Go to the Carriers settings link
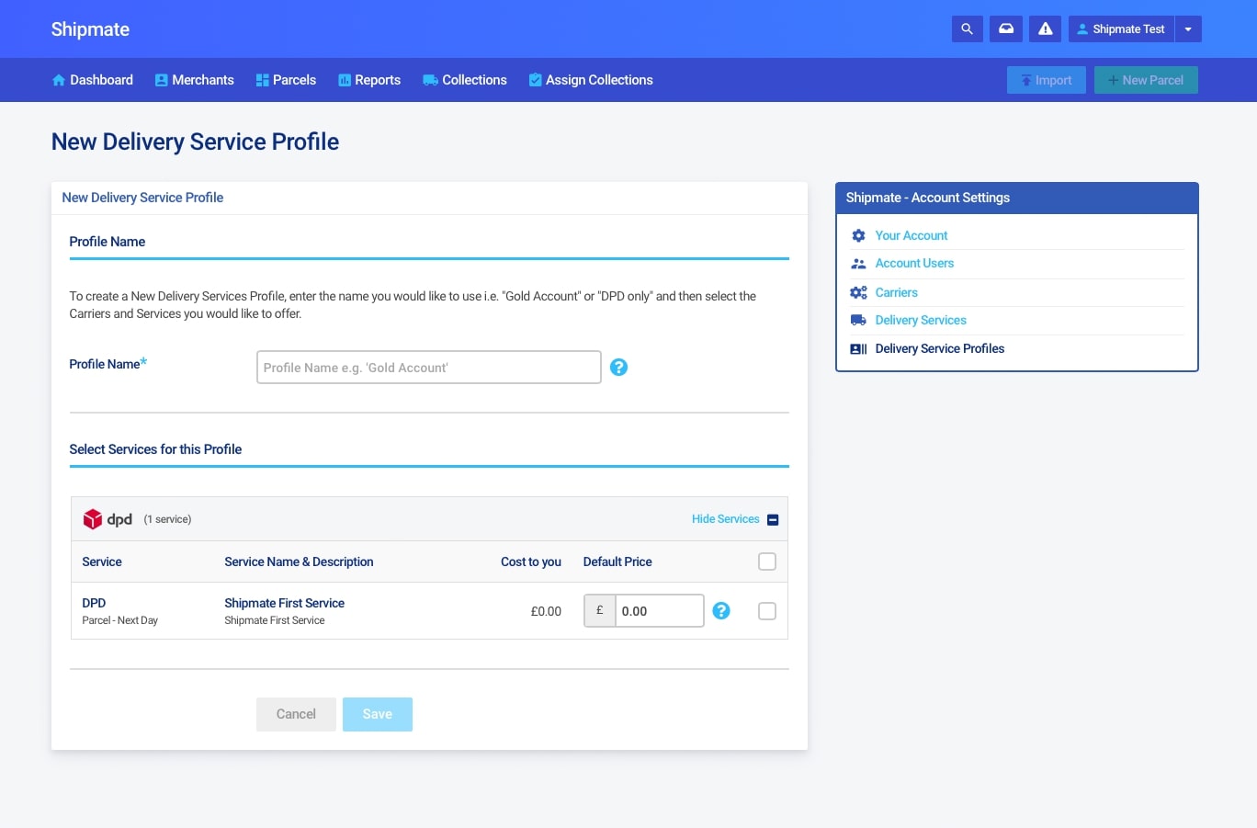Viewport: 1257px width, 828px height. point(897,292)
